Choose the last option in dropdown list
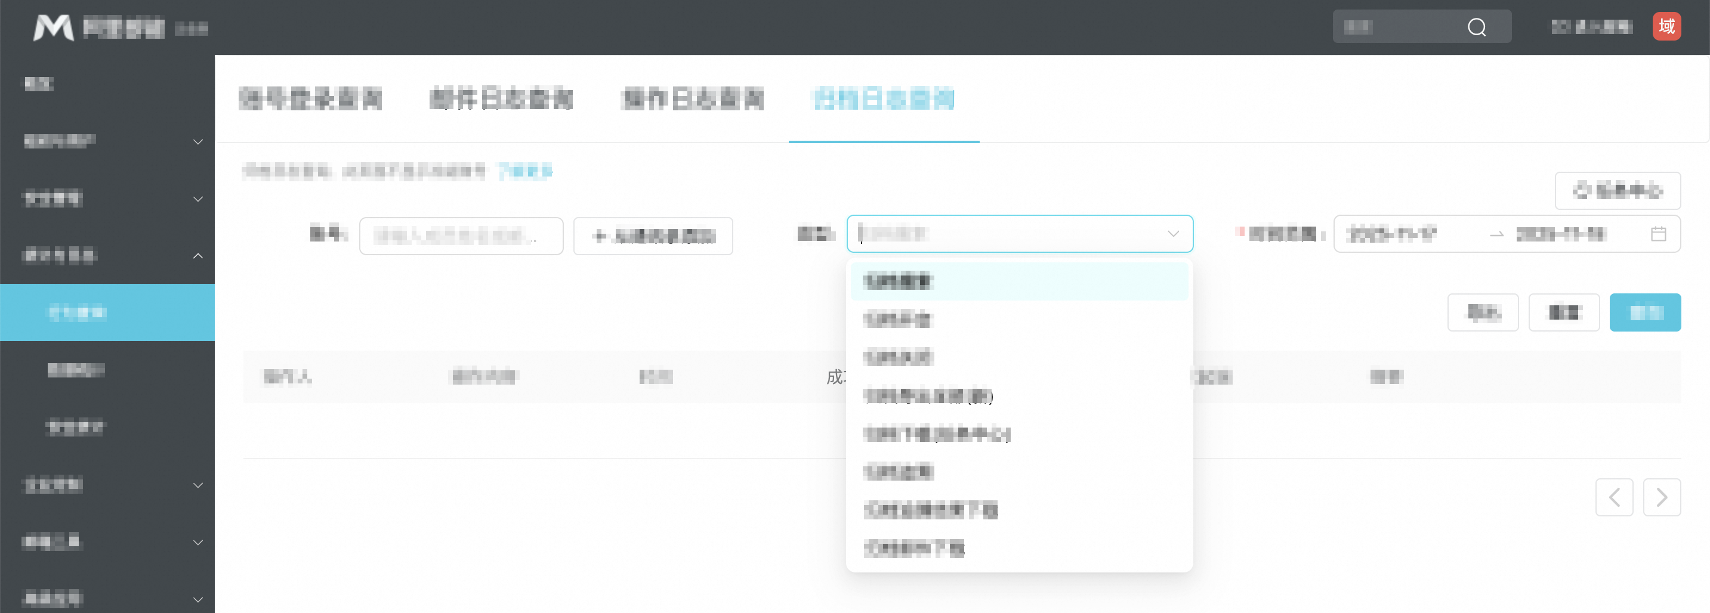 pyautogui.click(x=1019, y=549)
